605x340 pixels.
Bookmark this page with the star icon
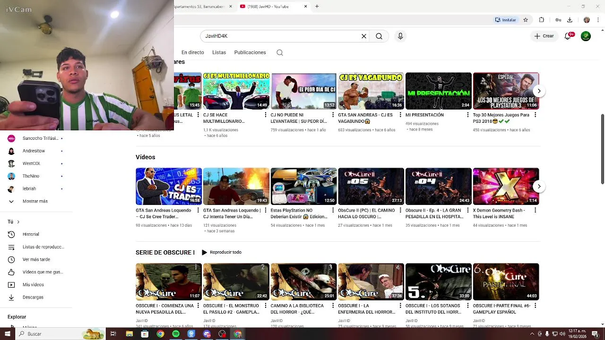525,20
